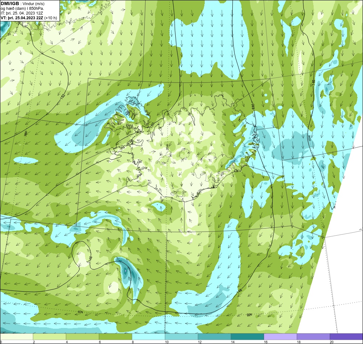Click the 20W longitude label
The height and width of the screenshot is (344, 363).
tap(167, 147)
